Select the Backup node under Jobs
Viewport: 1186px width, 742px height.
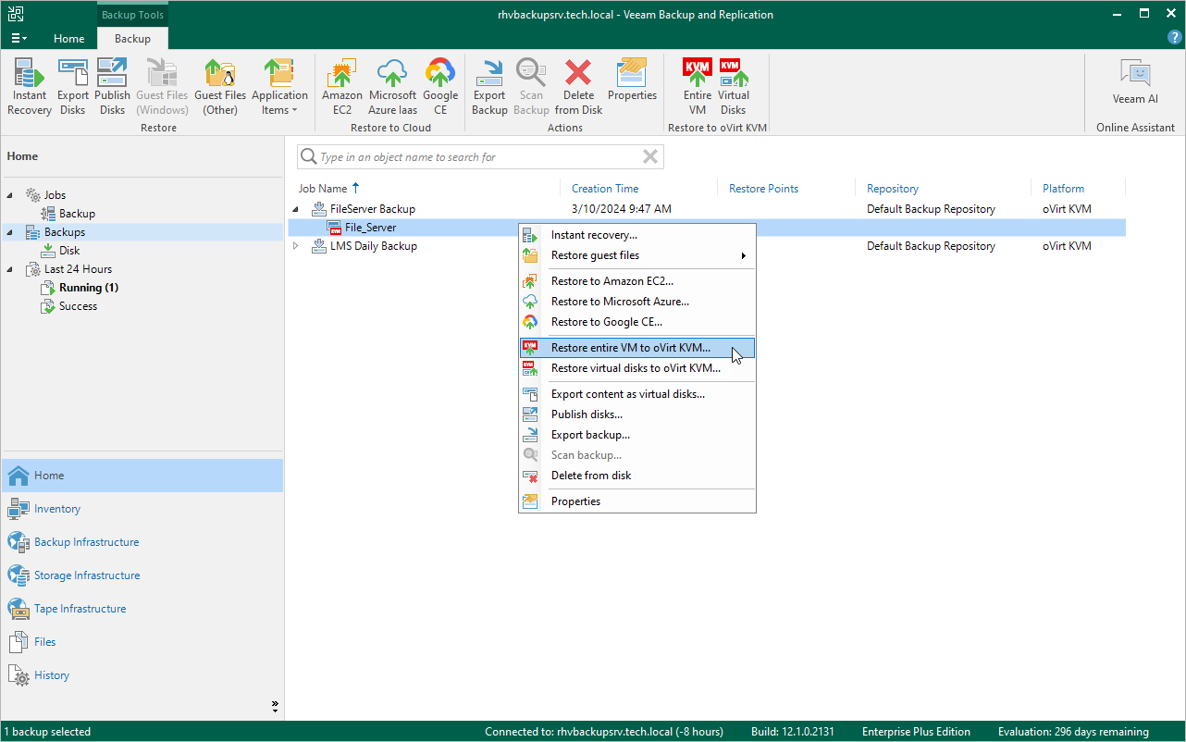77,214
